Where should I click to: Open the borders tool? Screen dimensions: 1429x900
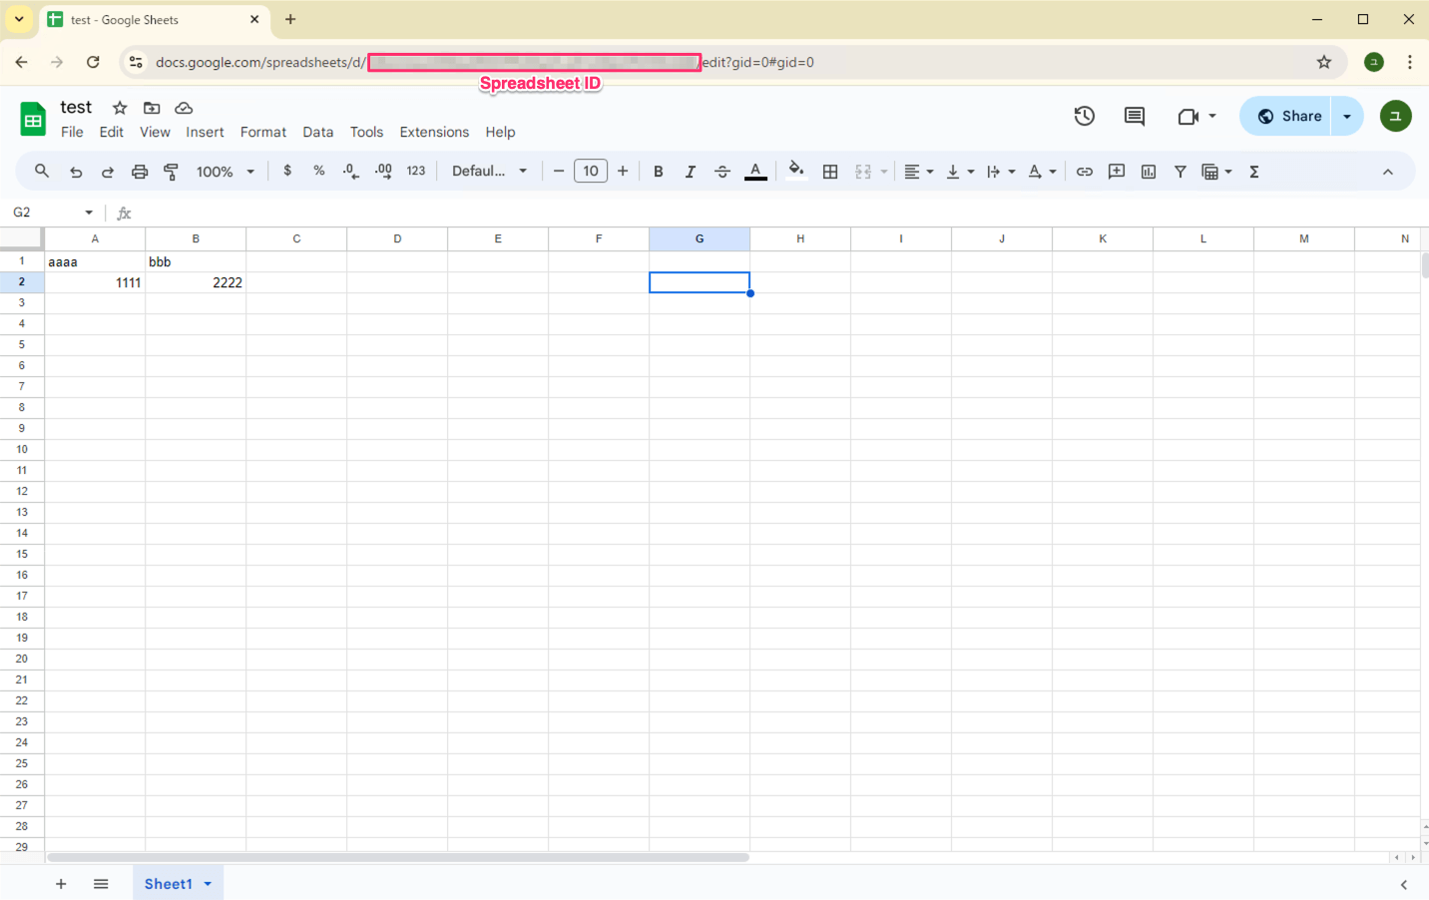coord(830,172)
